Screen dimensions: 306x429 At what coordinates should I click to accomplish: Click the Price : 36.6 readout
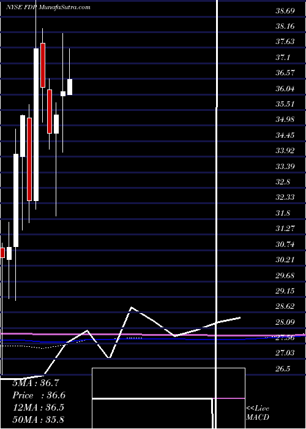(39, 395)
